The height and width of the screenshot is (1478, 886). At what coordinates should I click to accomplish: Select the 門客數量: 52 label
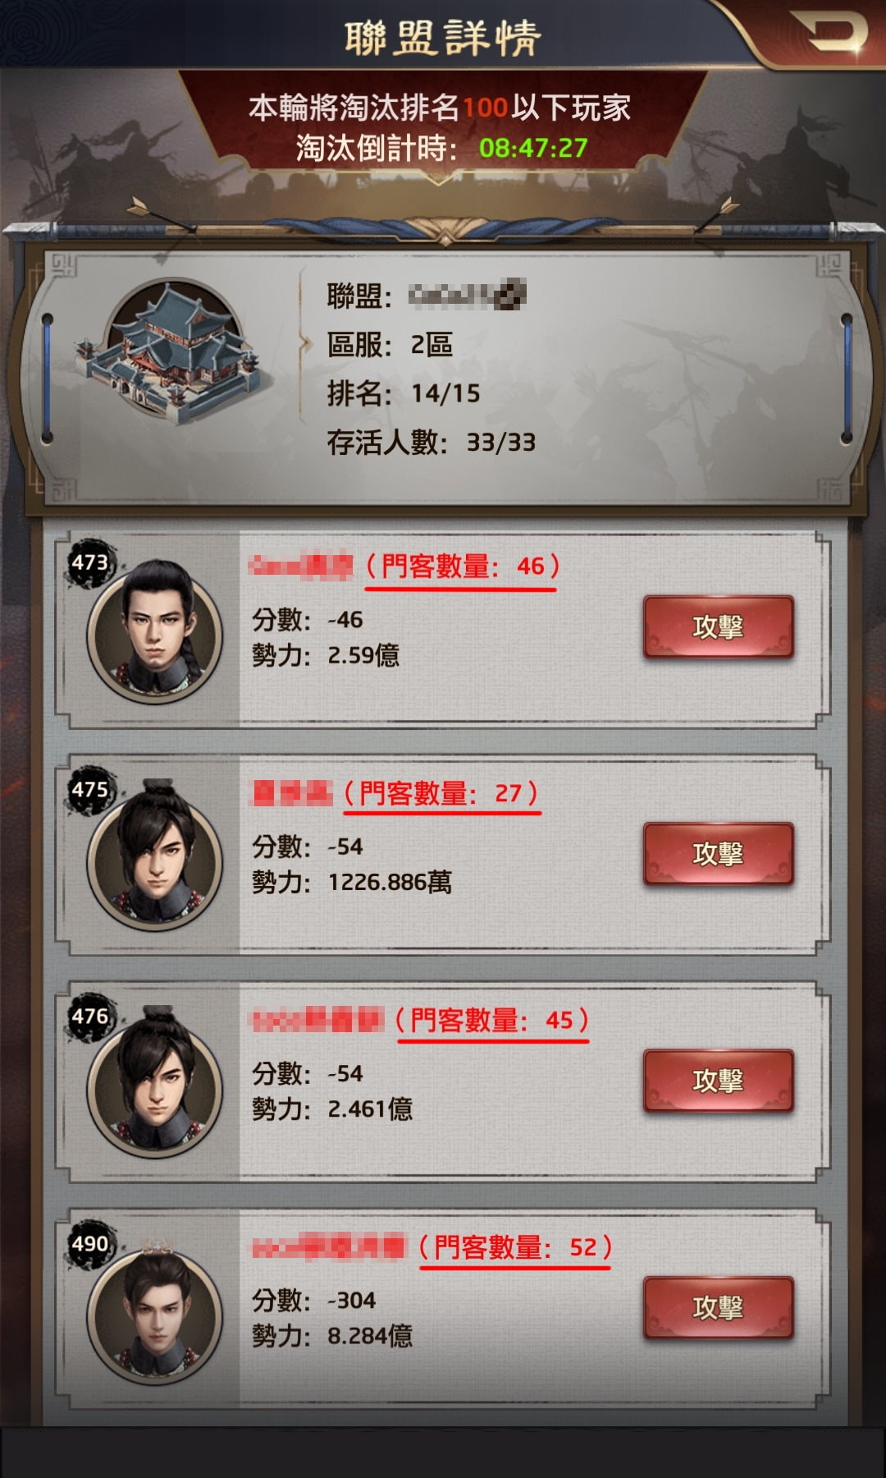[x=515, y=1247]
